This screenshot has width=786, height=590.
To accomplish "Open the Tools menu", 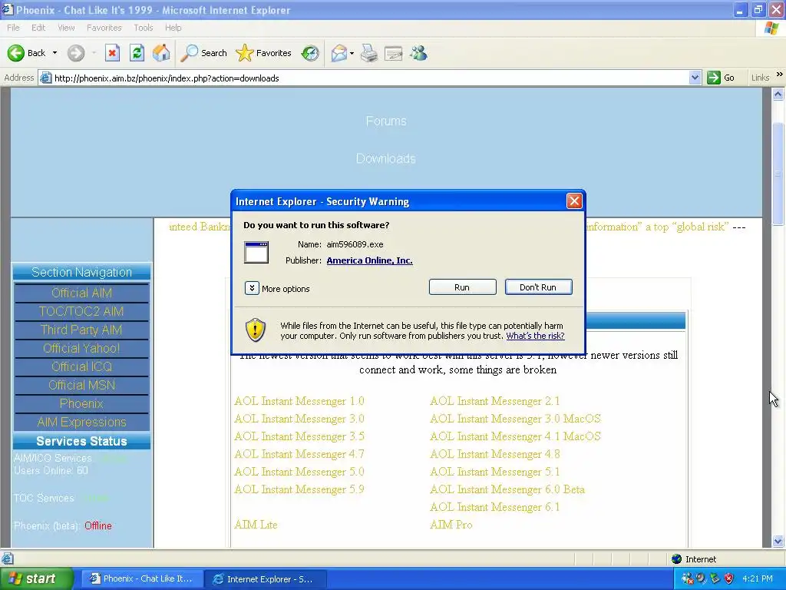I will 144,28.
